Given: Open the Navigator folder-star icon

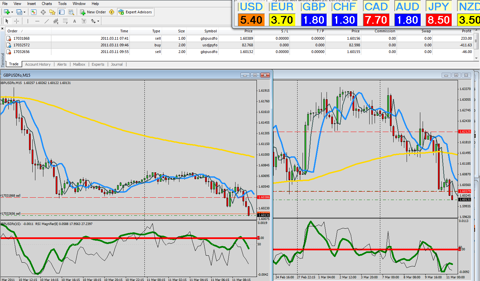Looking at the screenshot, I should [52, 12].
